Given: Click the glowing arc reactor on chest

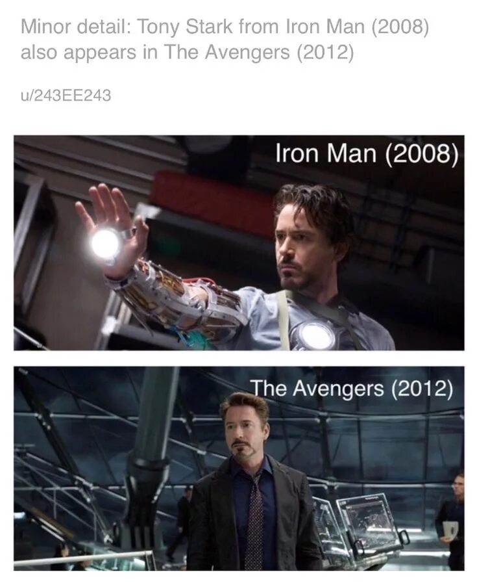Looking at the screenshot, I should click(x=317, y=335).
